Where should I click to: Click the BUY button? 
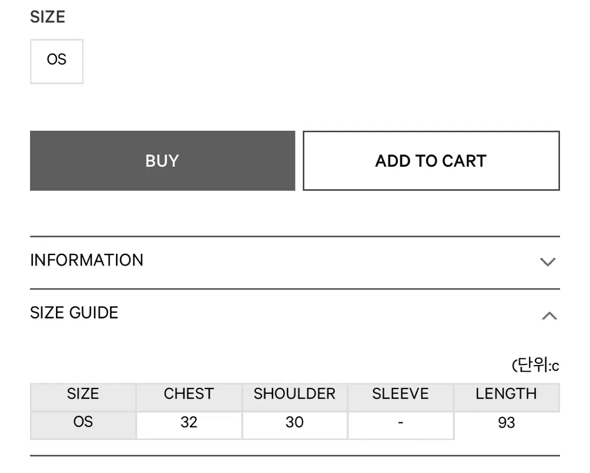click(162, 161)
